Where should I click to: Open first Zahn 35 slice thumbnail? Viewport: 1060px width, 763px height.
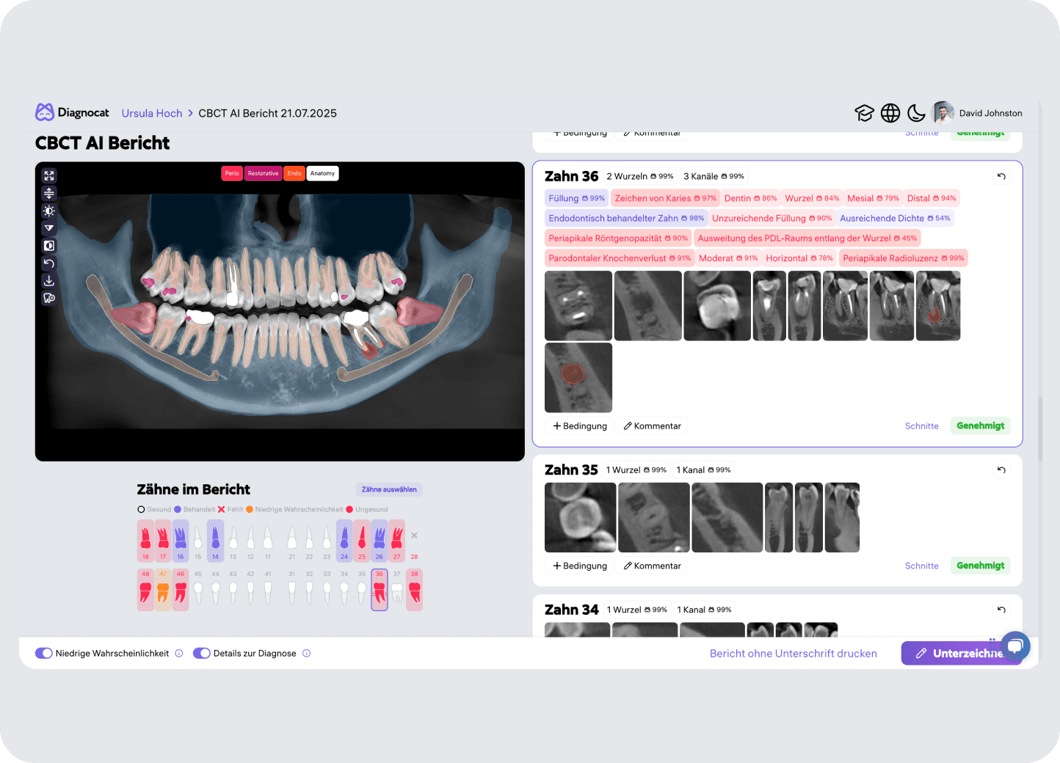pos(581,517)
